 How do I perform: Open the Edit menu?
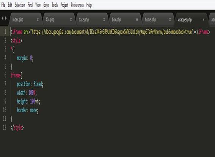click(x=10, y=5)
